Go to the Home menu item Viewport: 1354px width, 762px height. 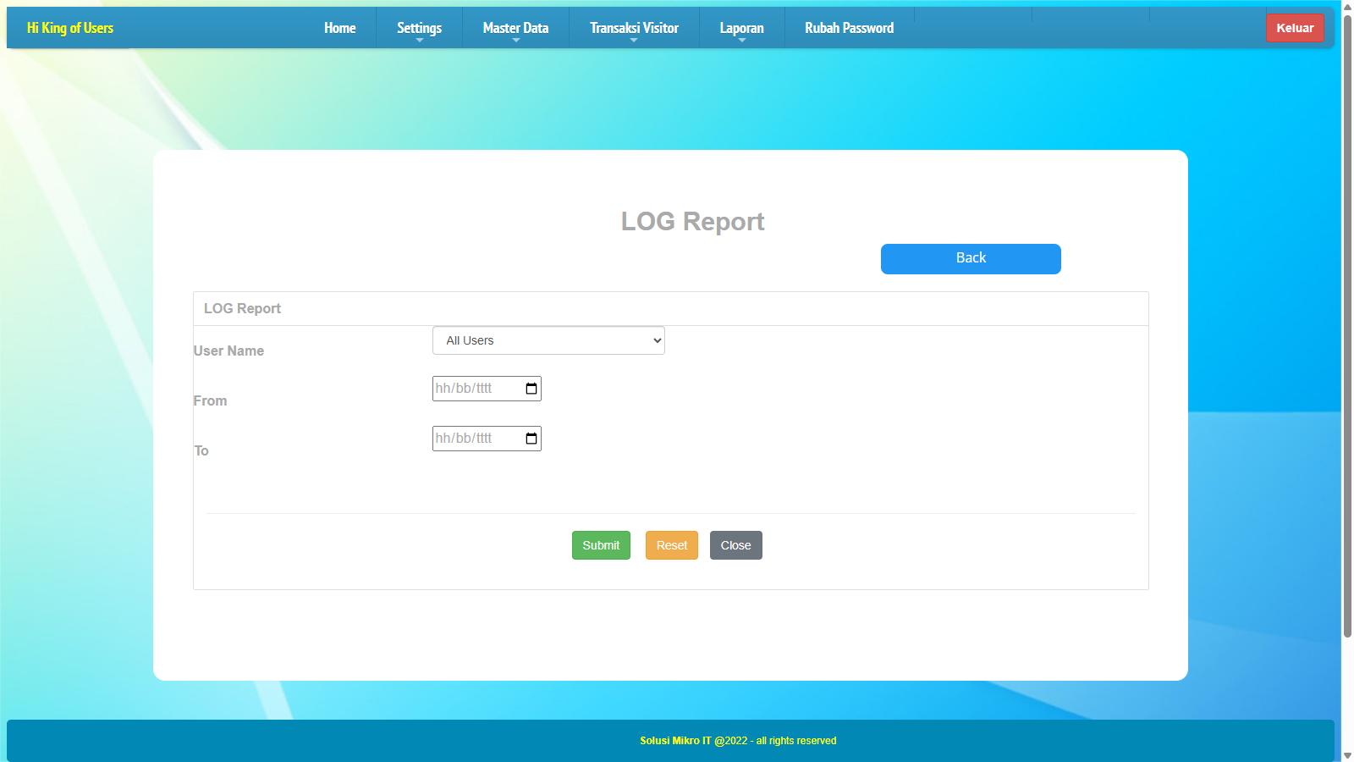339,28
